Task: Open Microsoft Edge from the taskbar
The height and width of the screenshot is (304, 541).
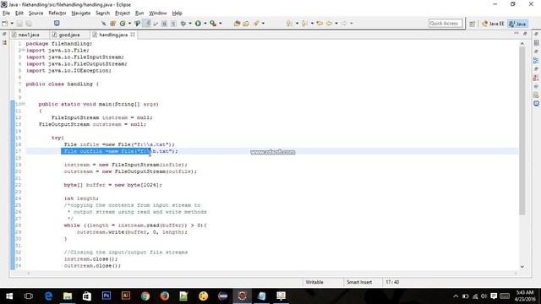Action: (x=48, y=296)
